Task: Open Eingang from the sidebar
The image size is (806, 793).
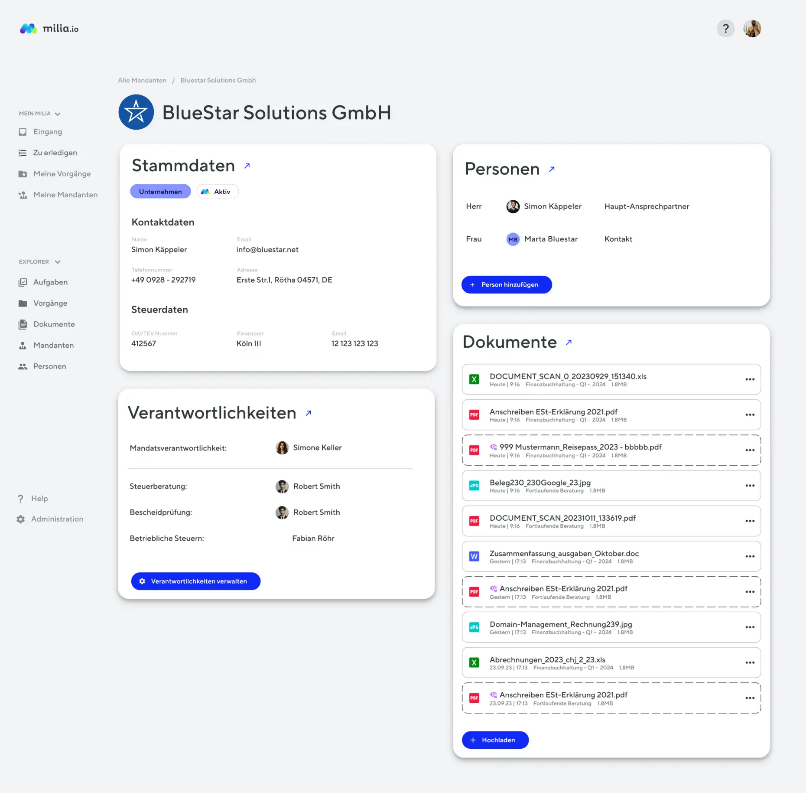Action: 48,131
